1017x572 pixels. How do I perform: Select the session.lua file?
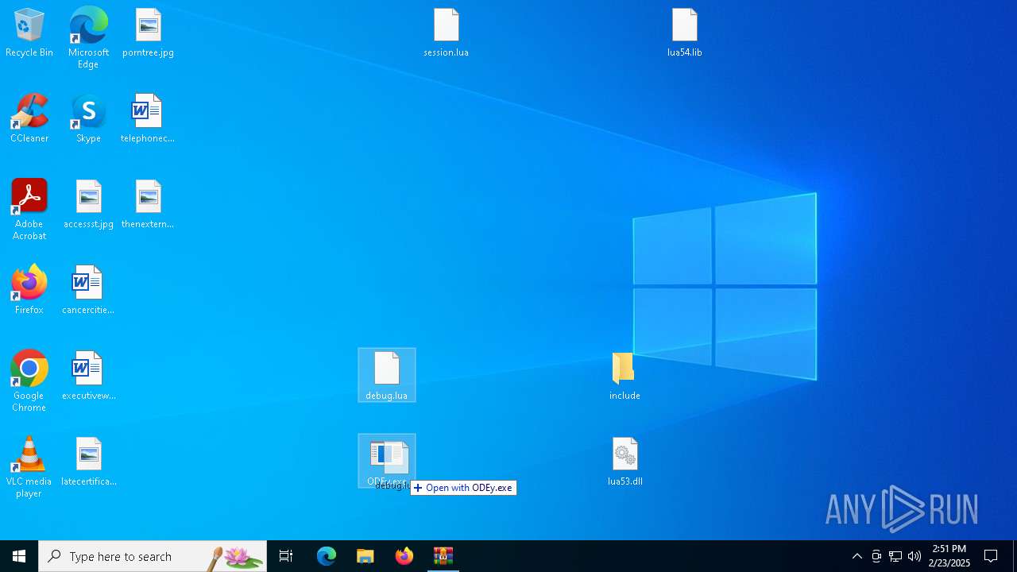447,33
